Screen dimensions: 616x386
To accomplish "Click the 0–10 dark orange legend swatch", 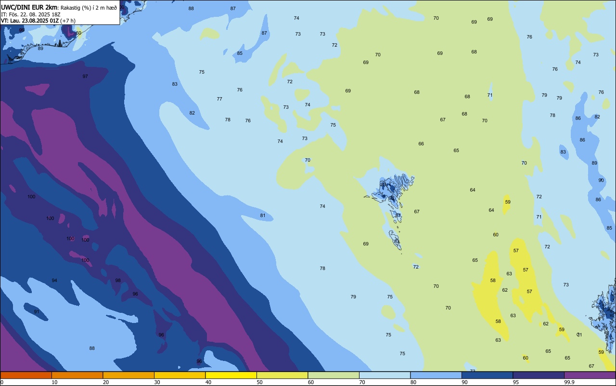I will coord(26,375).
